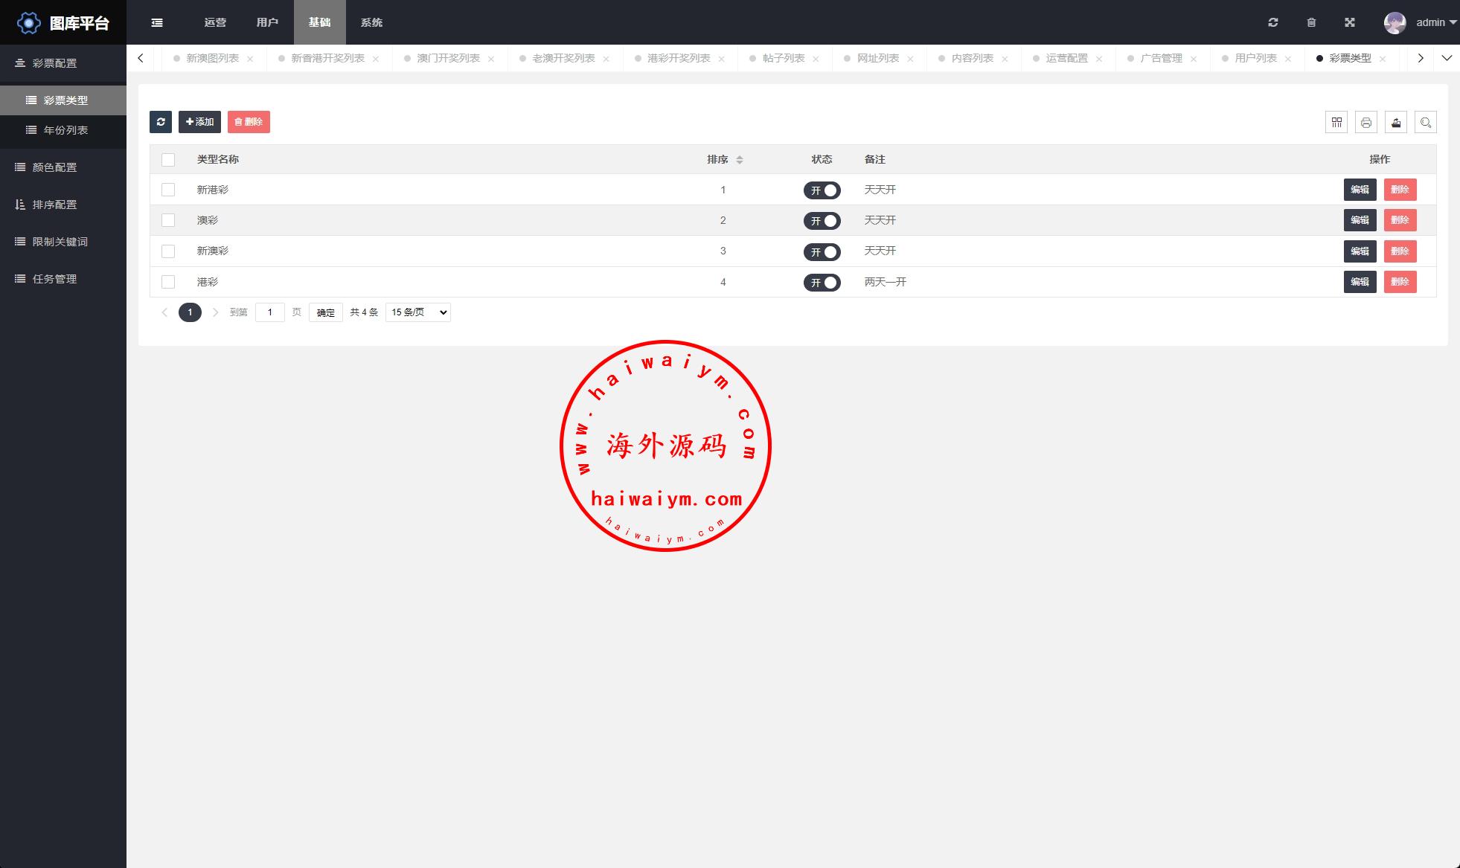Screen dimensions: 1460x868
Task: Close the 广告管理 tab
Action: pos(1194,59)
